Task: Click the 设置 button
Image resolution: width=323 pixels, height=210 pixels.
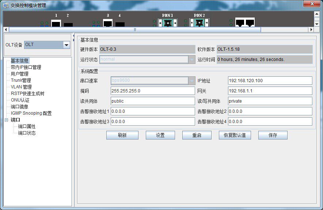Action: tap(160, 135)
